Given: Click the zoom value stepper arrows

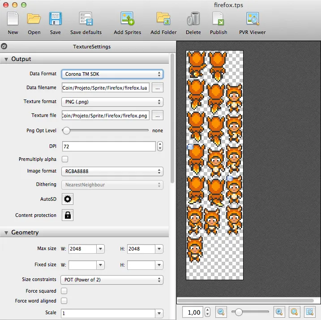Looking at the screenshot, I should coord(208,312).
